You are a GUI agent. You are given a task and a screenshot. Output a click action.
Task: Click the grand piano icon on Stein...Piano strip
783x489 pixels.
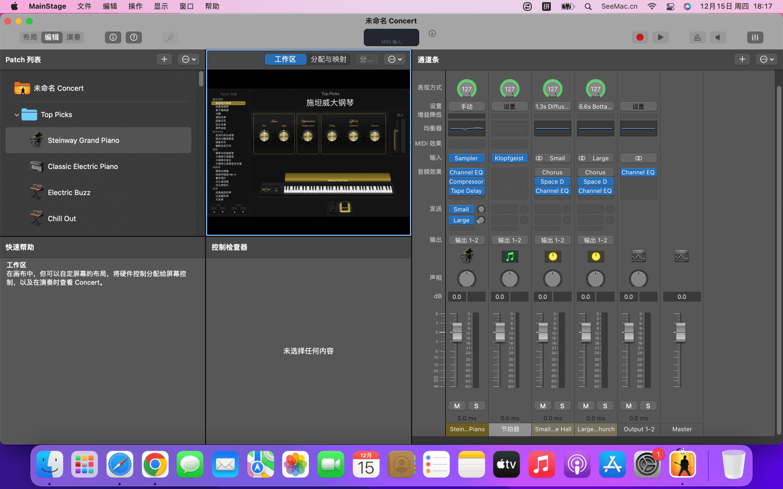(x=467, y=256)
